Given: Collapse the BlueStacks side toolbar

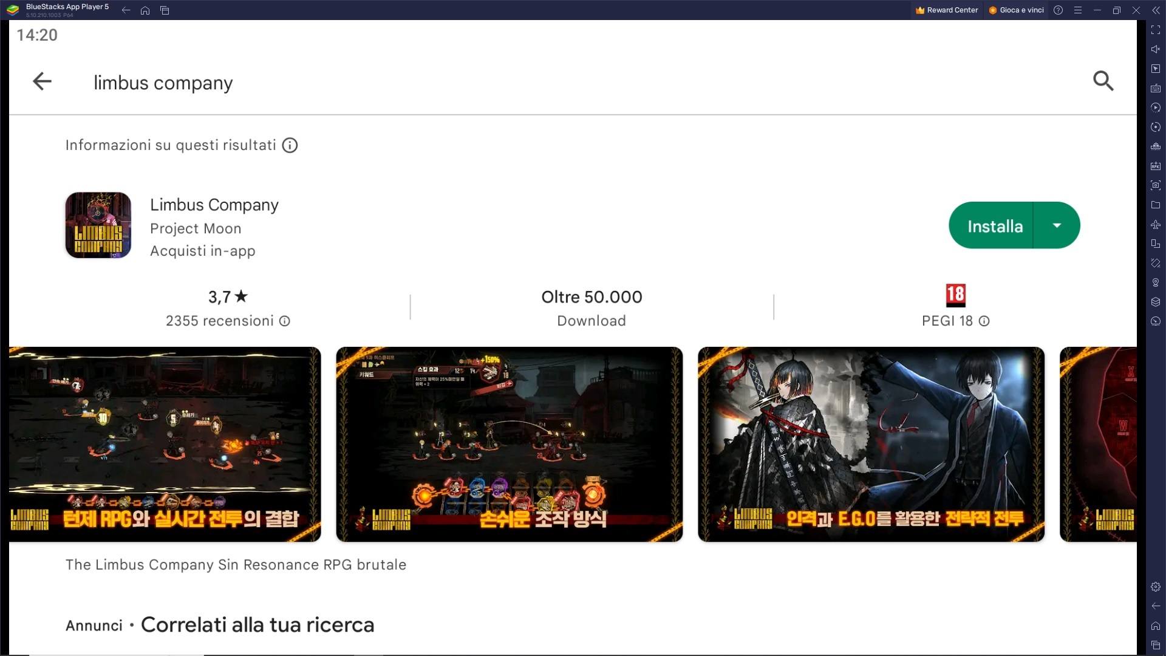Looking at the screenshot, I should (x=1155, y=10).
